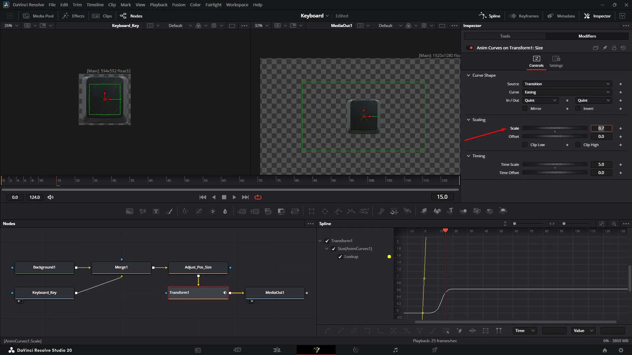Add a Merge node from toolbar
Image resolution: width=632 pixels, height=355 pixels.
click(x=242, y=211)
